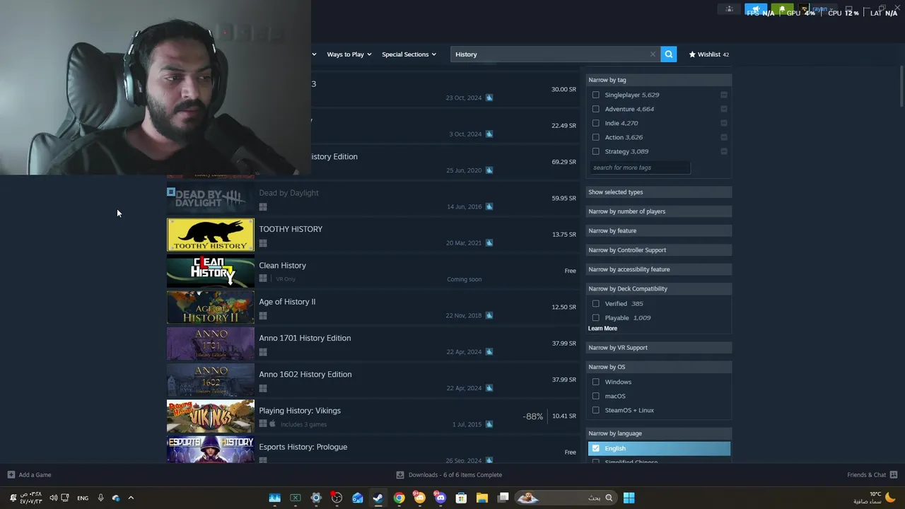905x509 pixels.
Task: Tick the Windows OS checkbox
Action: pos(595,382)
